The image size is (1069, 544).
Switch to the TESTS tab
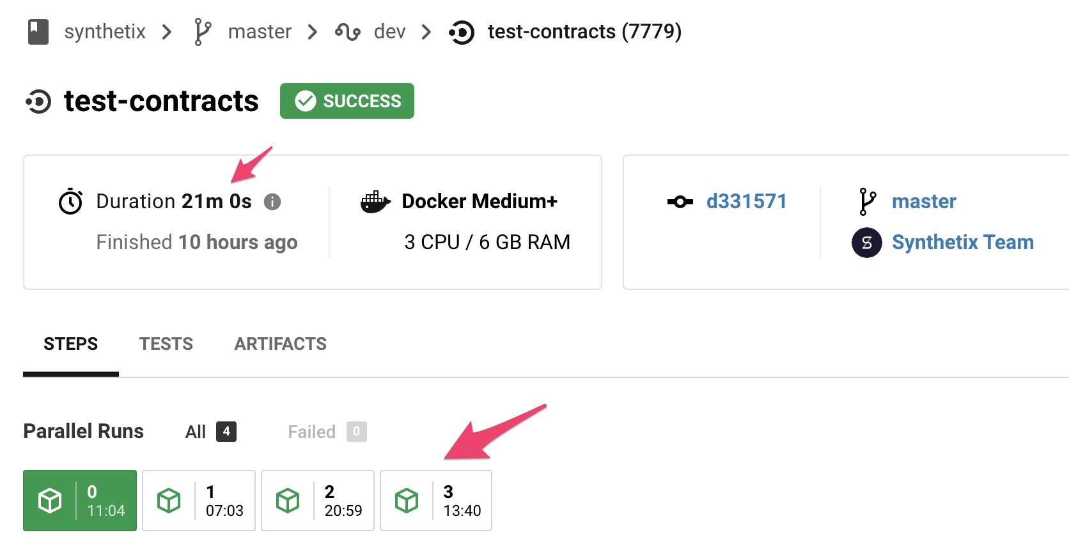[x=166, y=344]
